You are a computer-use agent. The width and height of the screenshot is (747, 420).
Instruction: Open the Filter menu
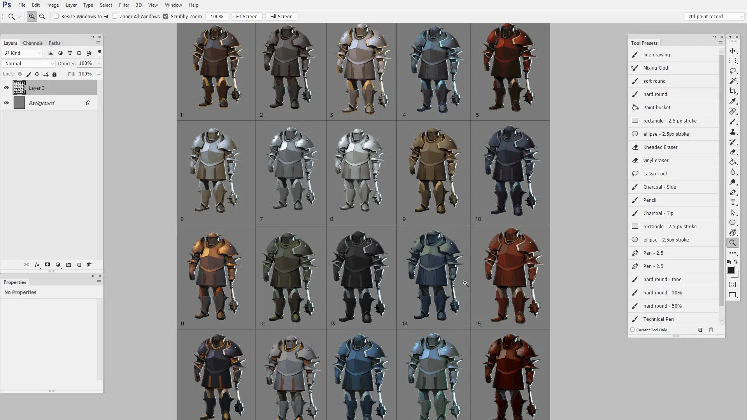point(124,5)
